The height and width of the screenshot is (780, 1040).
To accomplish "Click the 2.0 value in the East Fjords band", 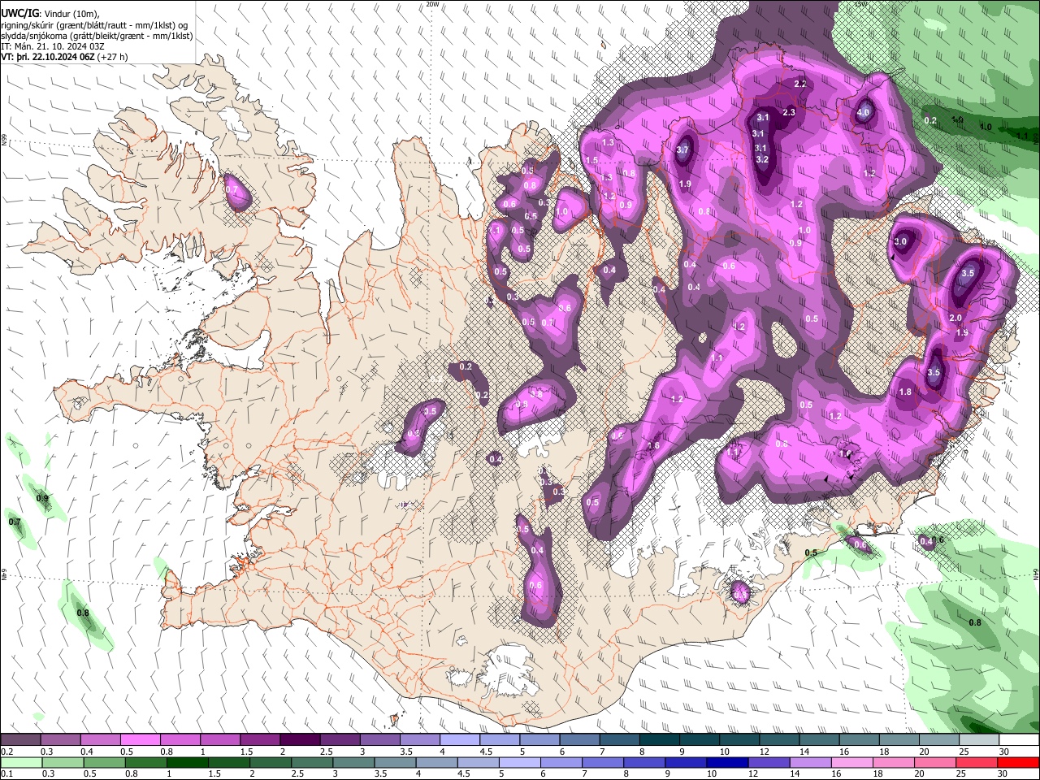I will point(955,318).
